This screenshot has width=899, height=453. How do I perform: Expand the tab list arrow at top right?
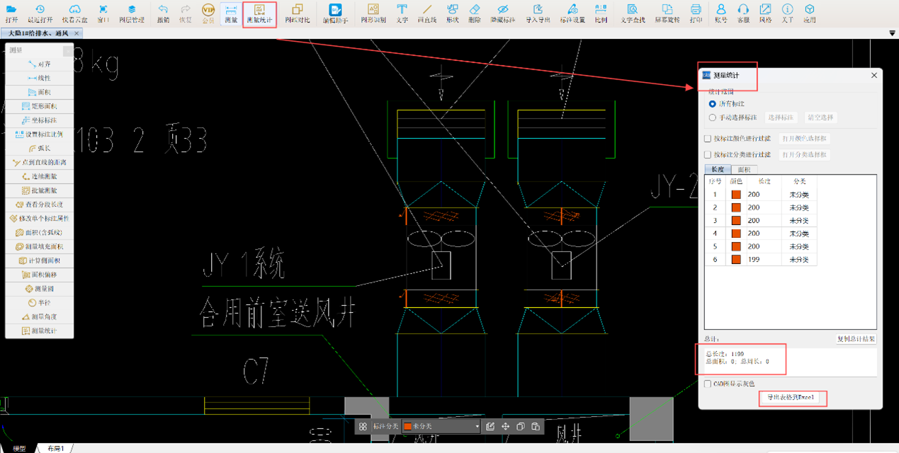(891, 33)
